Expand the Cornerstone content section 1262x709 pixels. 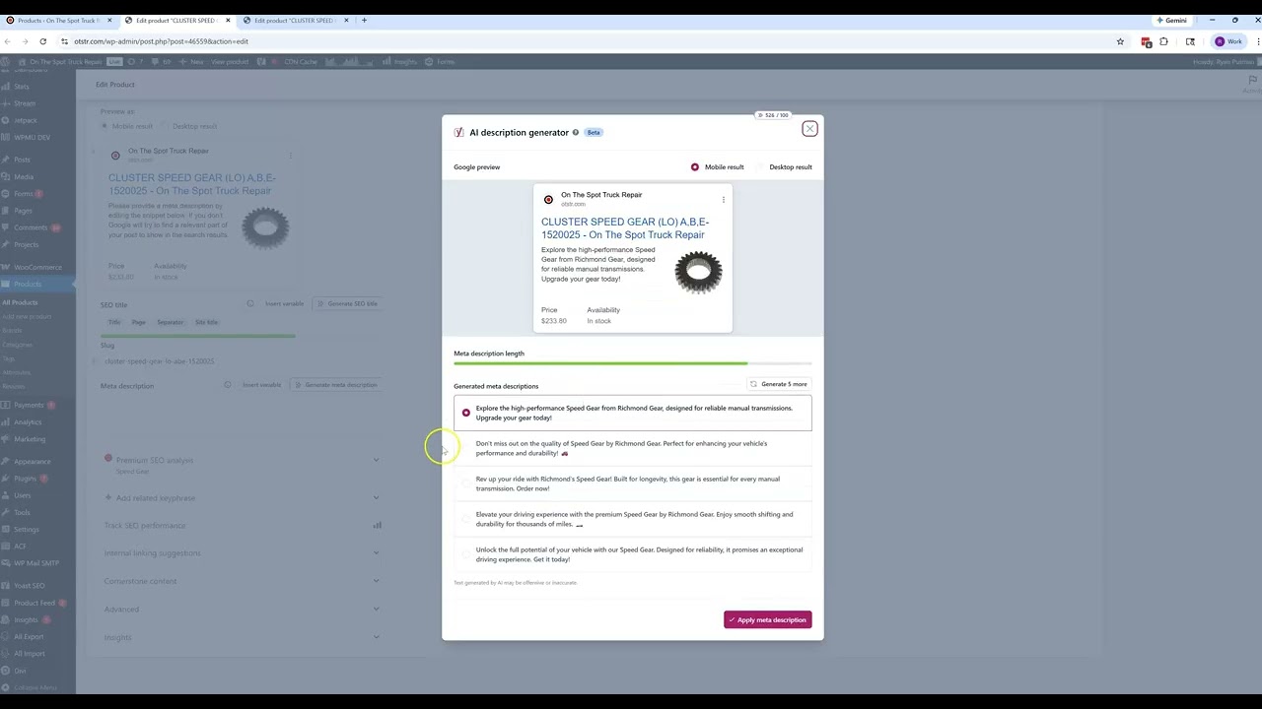pos(241,581)
